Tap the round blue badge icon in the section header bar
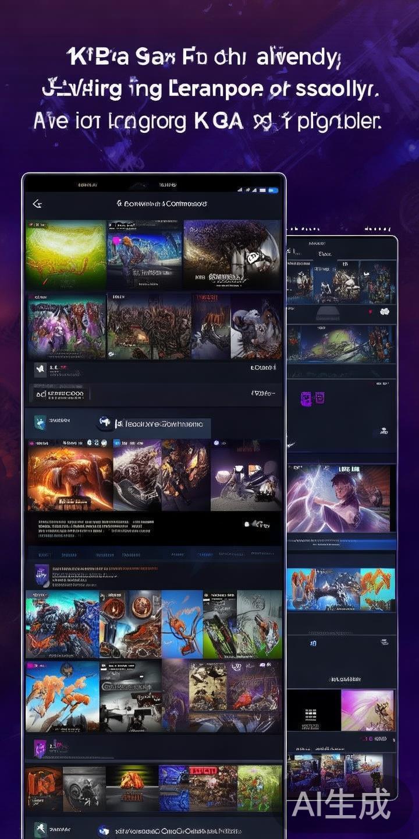The width and height of the screenshot is (419, 839). tap(105, 423)
